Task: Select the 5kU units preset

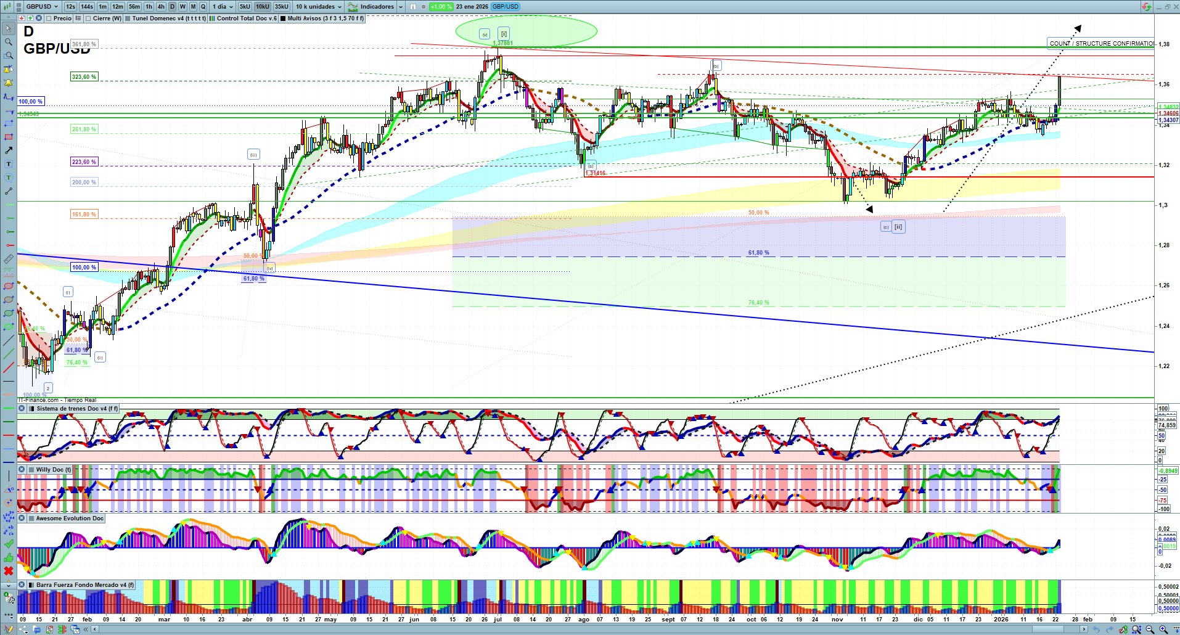Action: [x=245, y=7]
